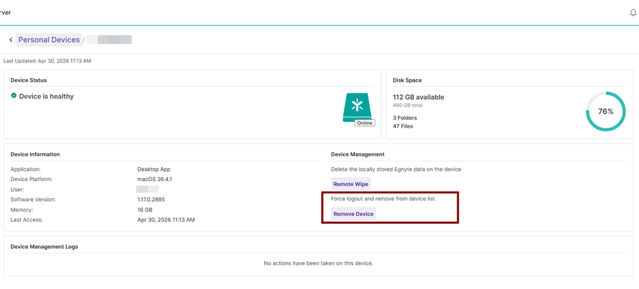Click the green healthy status checkmark icon
The height and width of the screenshot is (289, 639).
[14, 96]
